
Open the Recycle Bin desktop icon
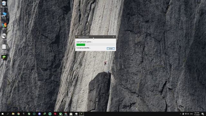pos(4,4)
